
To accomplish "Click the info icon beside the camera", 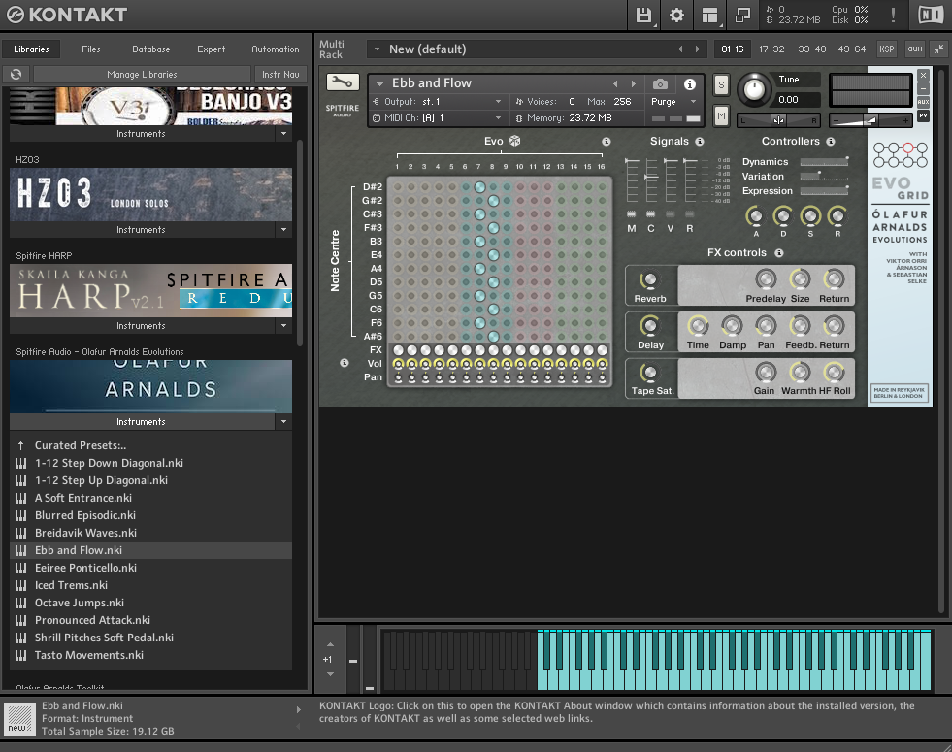I will coord(690,83).
